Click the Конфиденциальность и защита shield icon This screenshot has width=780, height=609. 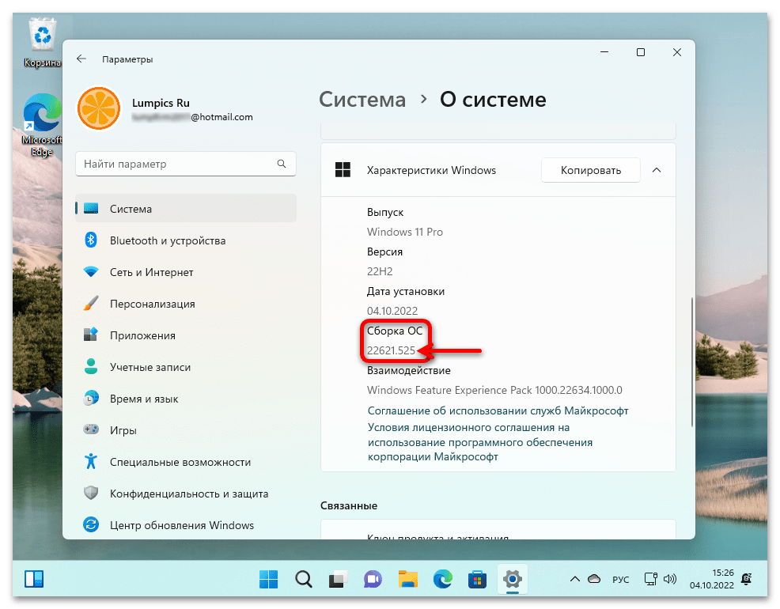tap(91, 494)
